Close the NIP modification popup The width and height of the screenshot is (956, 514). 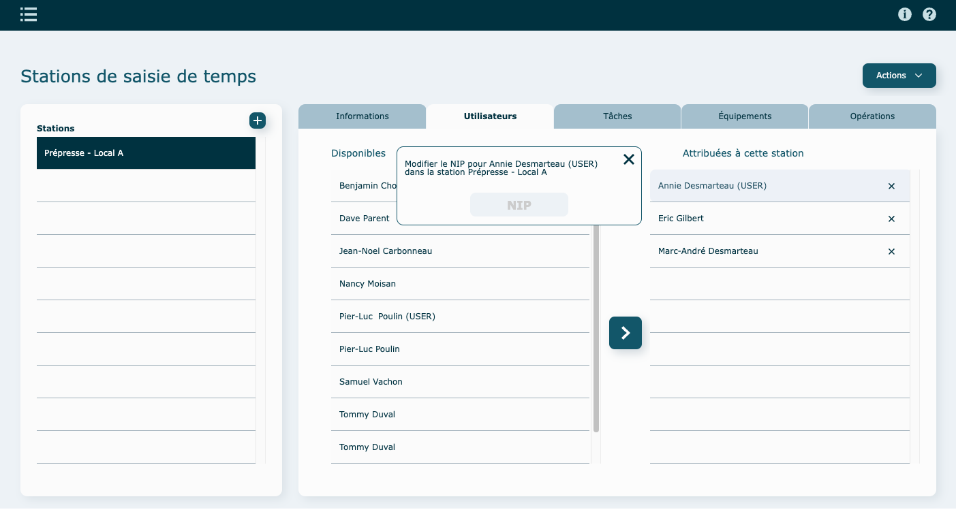[628, 159]
